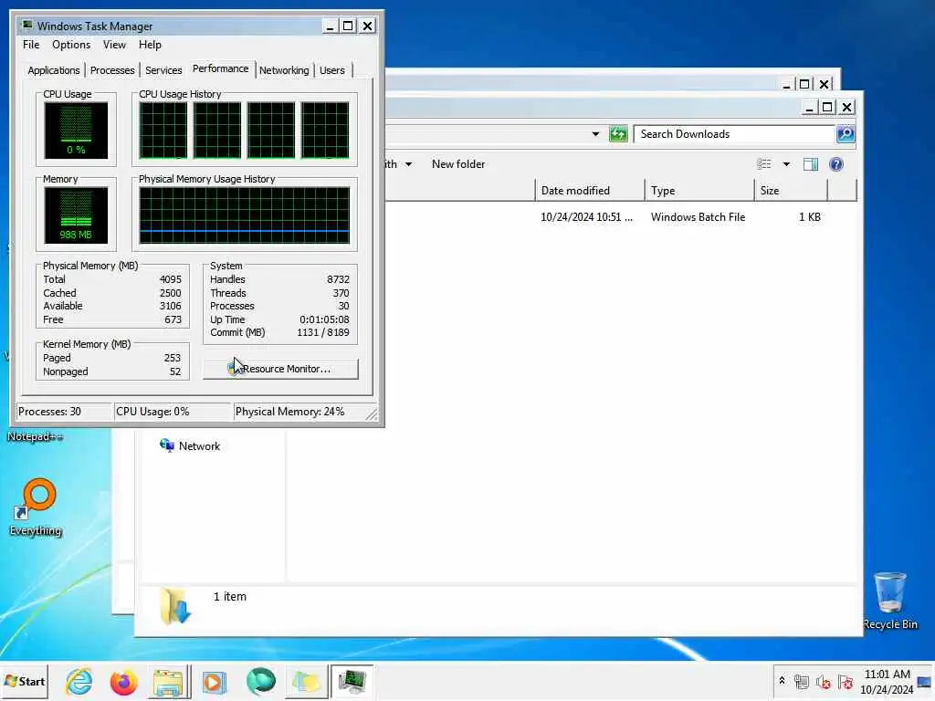Select the 10/24/2024 10:51 date cell

pos(586,217)
